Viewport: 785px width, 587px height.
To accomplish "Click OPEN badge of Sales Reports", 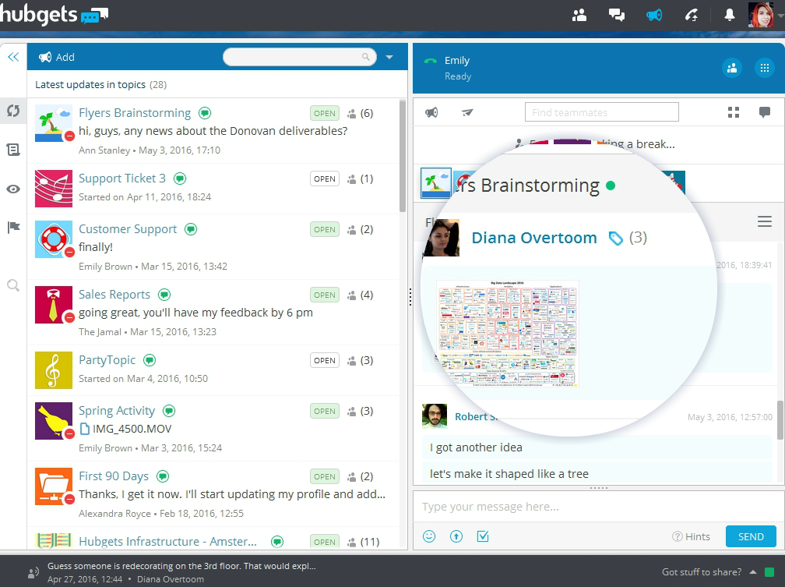I will (x=325, y=295).
